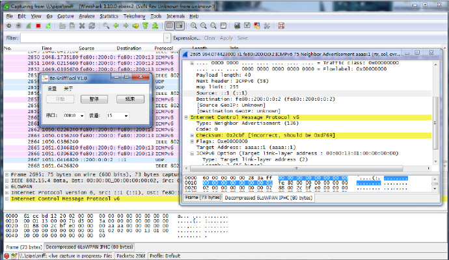Open a capture file toolbar icon
This screenshot has height=260, width=449.
(x=62, y=26)
